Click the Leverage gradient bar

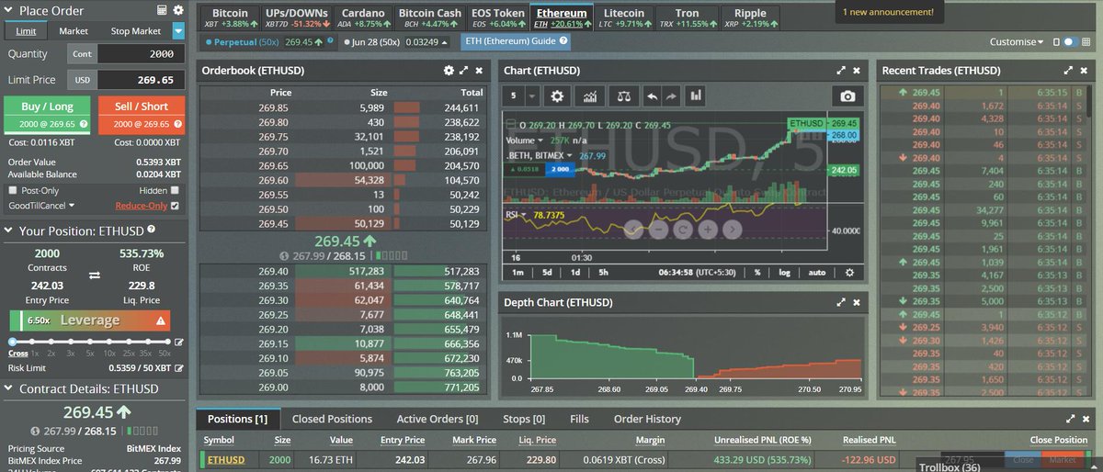[x=89, y=320]
